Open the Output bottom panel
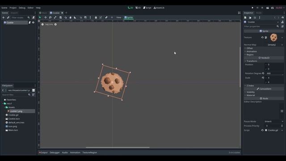286x161 pixels. click(x=43, y=153)
